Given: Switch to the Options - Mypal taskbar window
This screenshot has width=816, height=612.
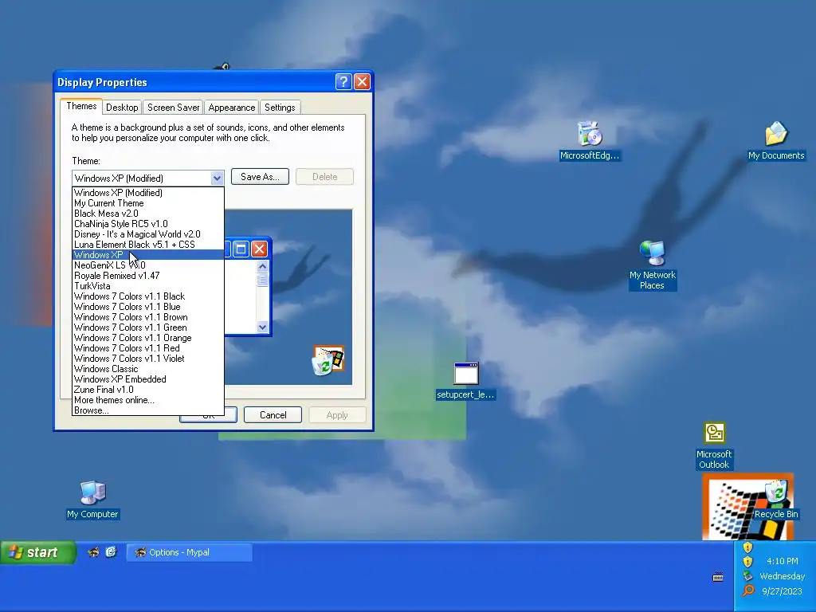Looking at the screenshot, I should coord(190,552).
